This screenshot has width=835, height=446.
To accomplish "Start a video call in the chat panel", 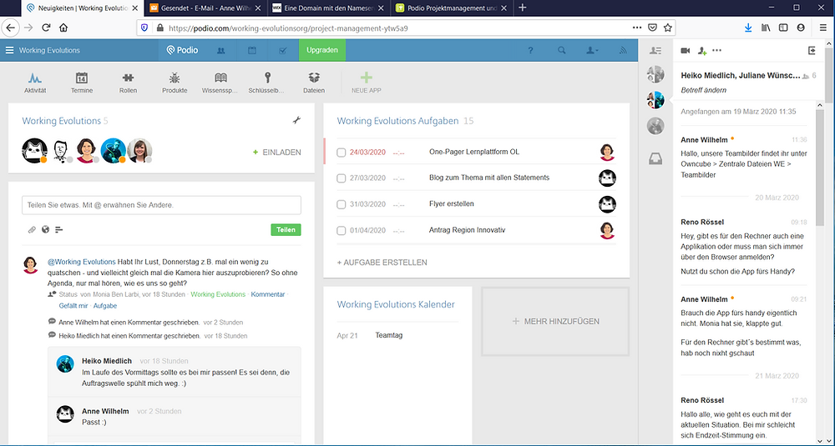I will click(x=686, y=51).
